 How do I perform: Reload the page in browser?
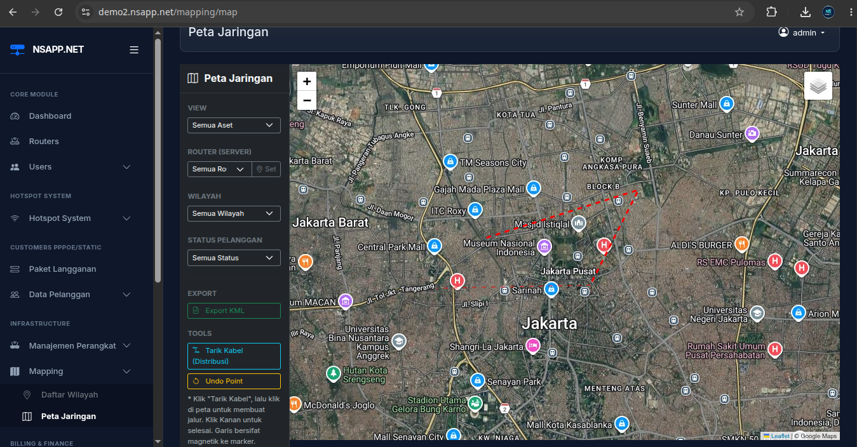pyautogui.click(x=58, y=12)
